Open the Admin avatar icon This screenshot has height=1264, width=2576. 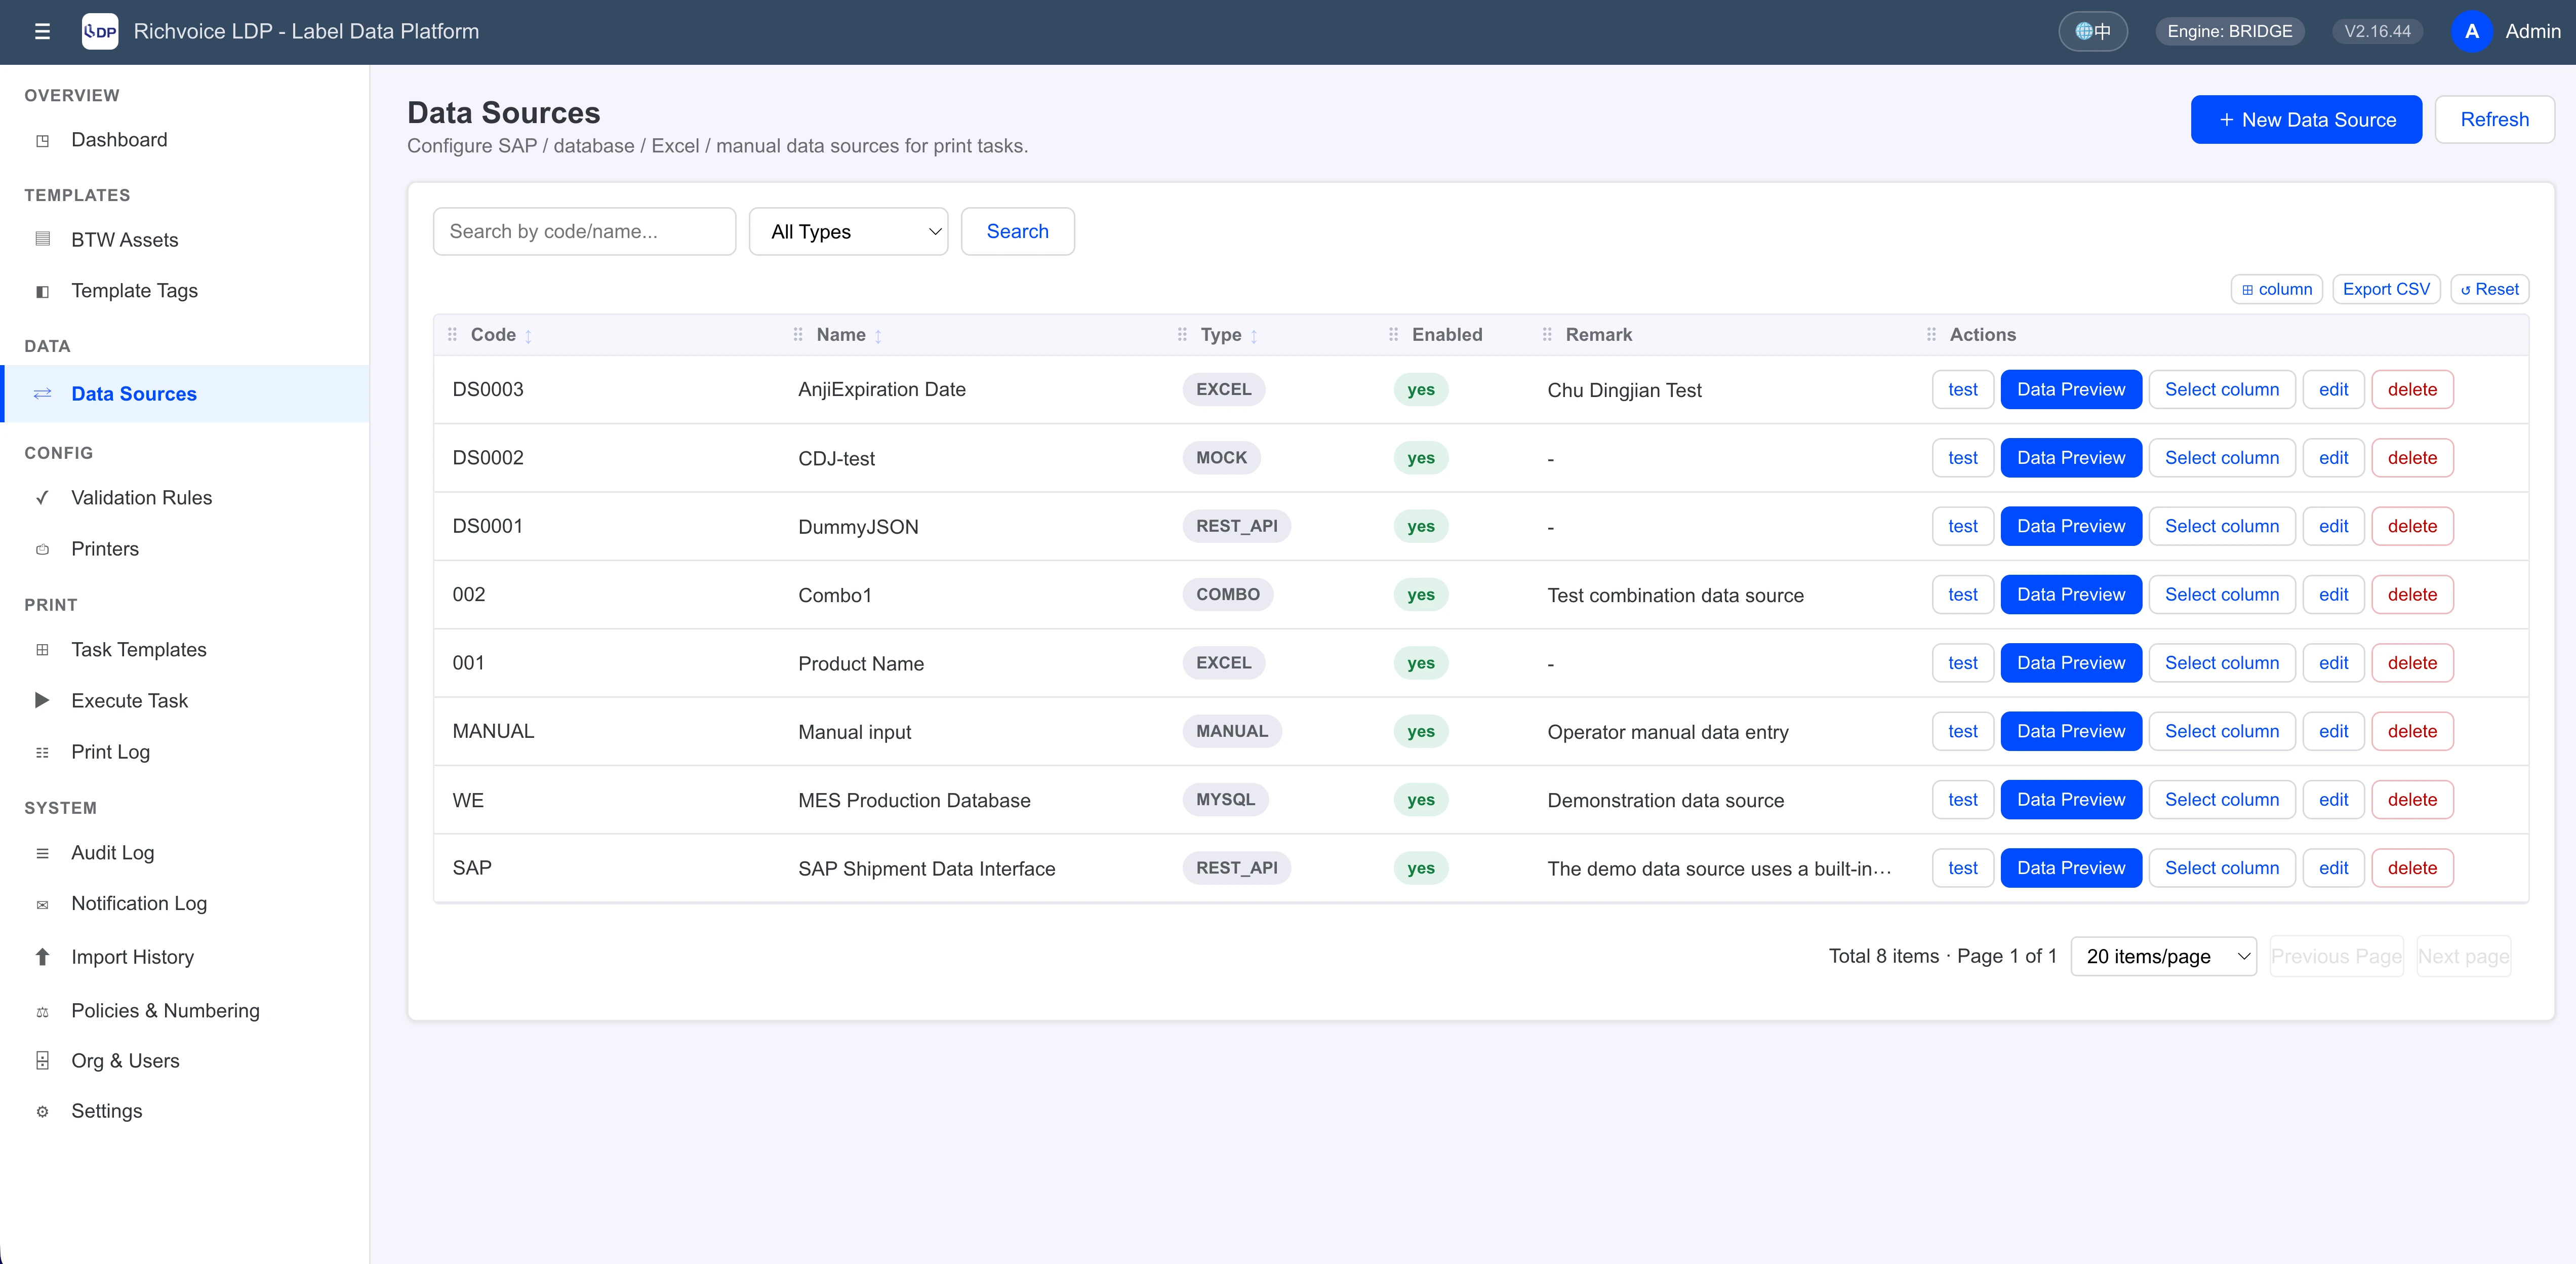click(2471, 31)
